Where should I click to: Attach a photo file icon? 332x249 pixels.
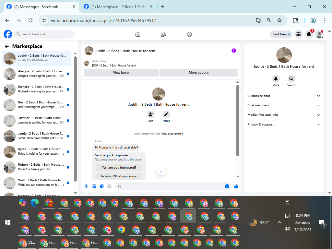click(x=94, y=186)
